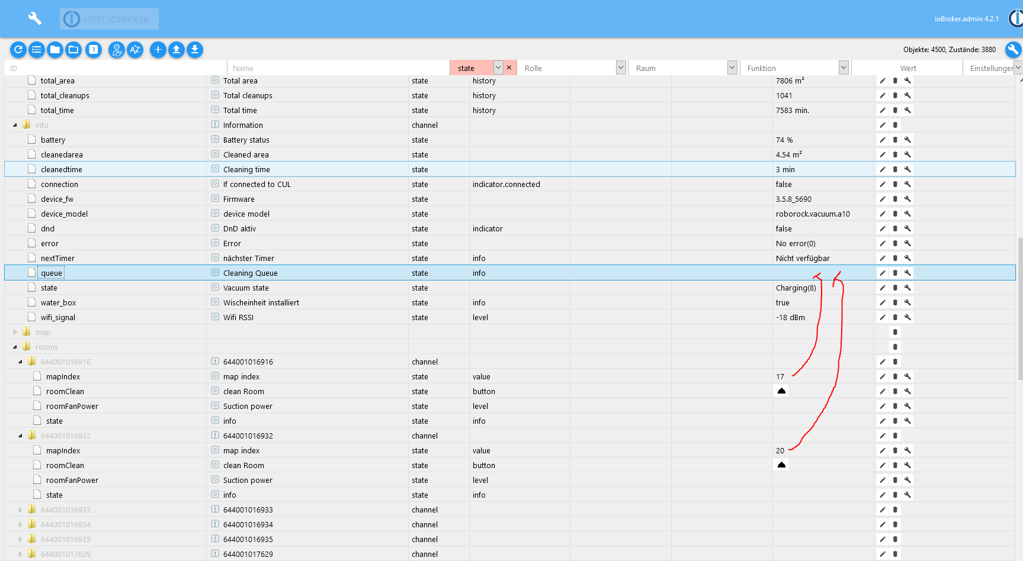The image size is (1023, 561).
Task: Open the wrench menu in blue header
Action: 35,18
